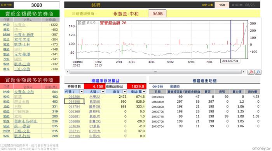Screen dimensions: 272x151
Task: Click the broker code box 9A9B
Action: 157,14
